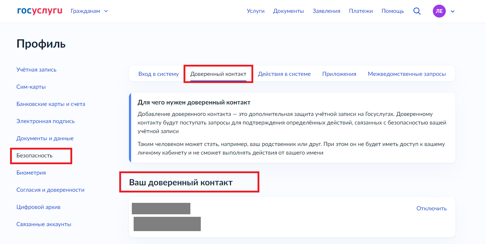The height and width of the screenshot is (244, 486).
Task: Open Услуги in top navigation
Action: click(x=255, y=11)
